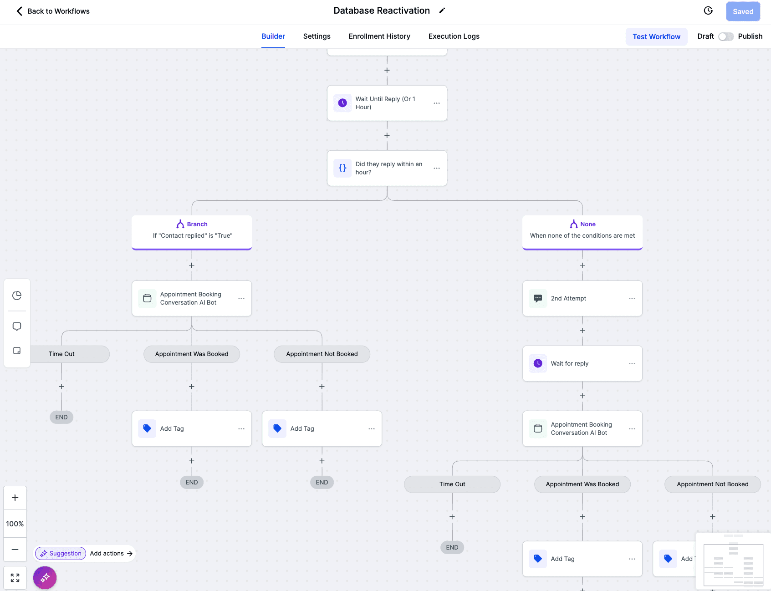The height and width of the screenshot is (591, 771).
Task: Click the tag icon on the Add Tag node
Action: (147, 428)
